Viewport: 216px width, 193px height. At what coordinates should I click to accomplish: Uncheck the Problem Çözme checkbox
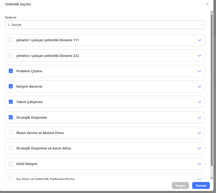[x=11, y=71]
